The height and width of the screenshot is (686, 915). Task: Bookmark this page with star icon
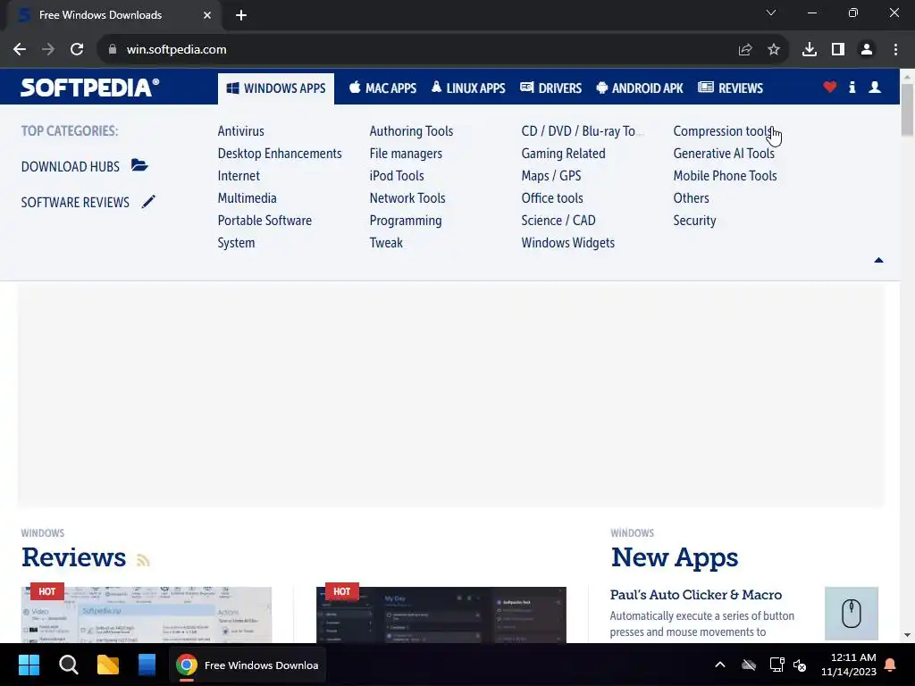tap(774, 50)
